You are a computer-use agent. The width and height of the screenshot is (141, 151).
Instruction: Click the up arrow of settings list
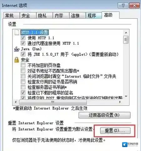coord(126,33)
